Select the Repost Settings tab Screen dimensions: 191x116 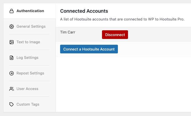click(x=29, y=73)
